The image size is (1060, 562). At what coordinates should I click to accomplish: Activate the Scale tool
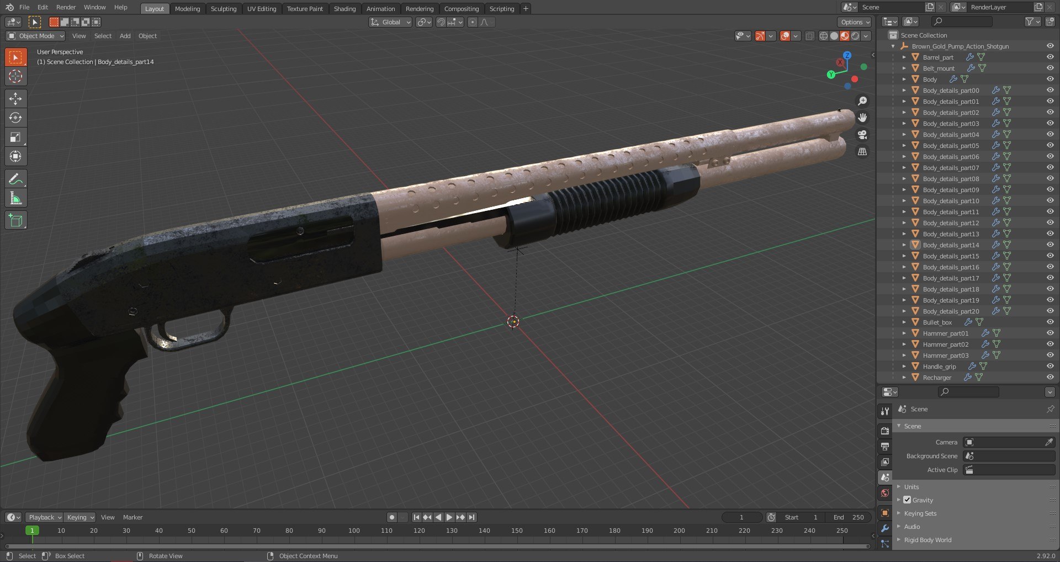pyautogui.click(x=15, y=137)
